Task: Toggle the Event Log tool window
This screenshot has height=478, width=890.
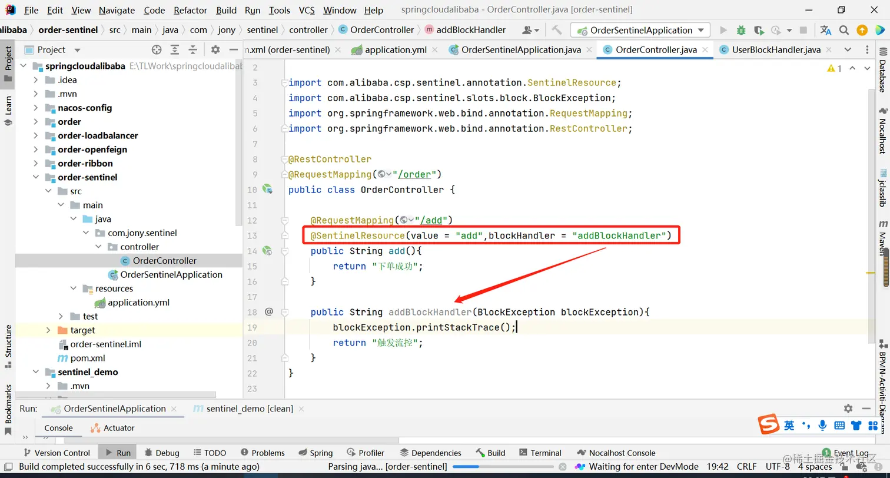Action: (x=845, y=453)
